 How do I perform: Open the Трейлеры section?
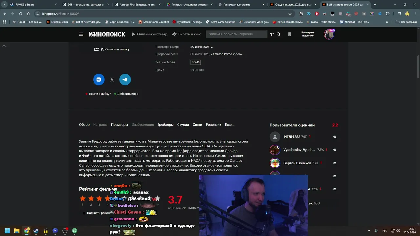[165, 125]
